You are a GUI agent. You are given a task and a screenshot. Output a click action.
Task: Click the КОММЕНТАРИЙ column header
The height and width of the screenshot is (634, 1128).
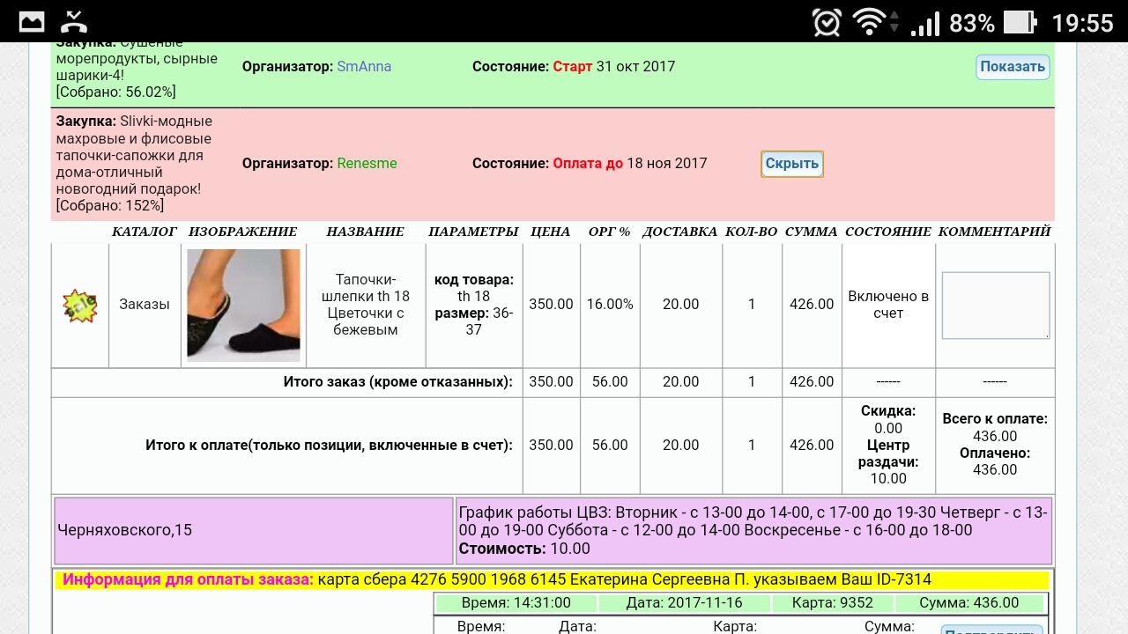(995, 232)
